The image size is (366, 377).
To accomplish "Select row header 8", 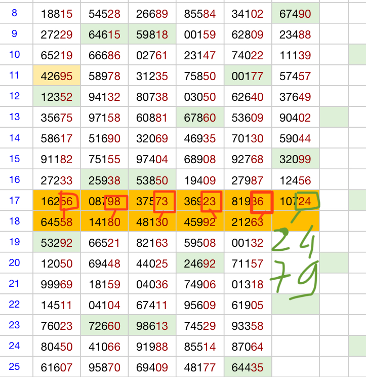I will (14, 13).
